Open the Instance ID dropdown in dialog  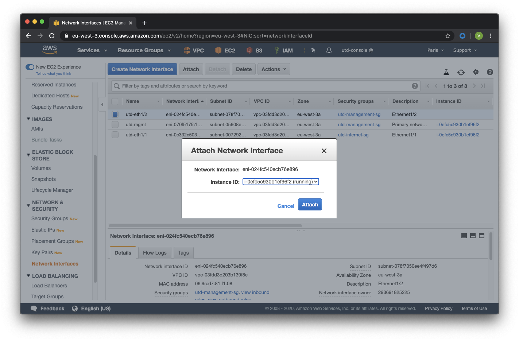pos(281,182)
